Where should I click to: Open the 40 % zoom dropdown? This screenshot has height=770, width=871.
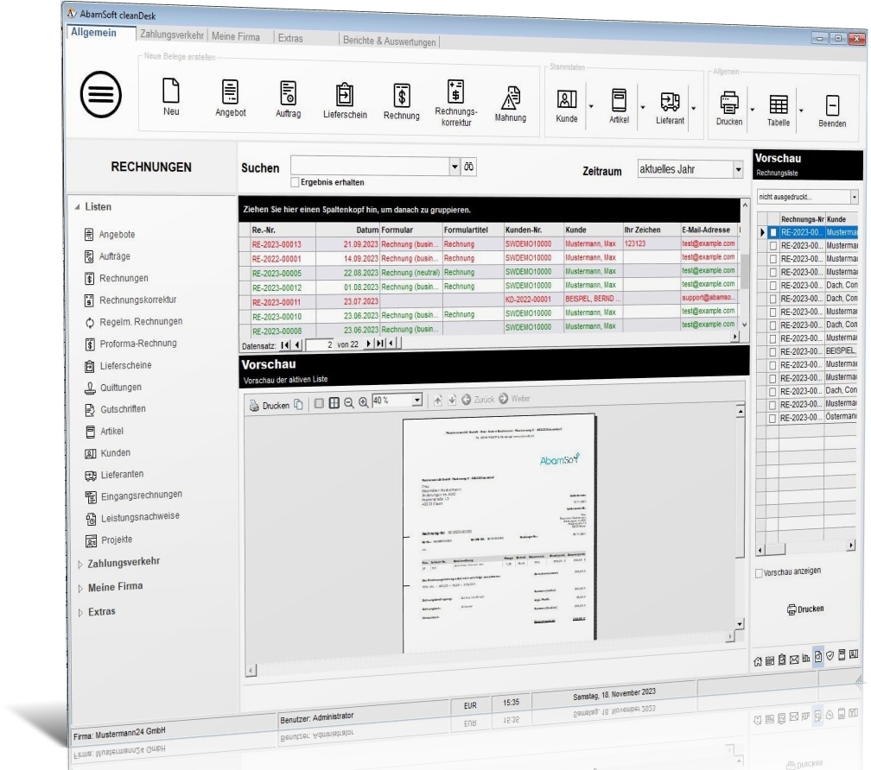(x=416, y=400)
